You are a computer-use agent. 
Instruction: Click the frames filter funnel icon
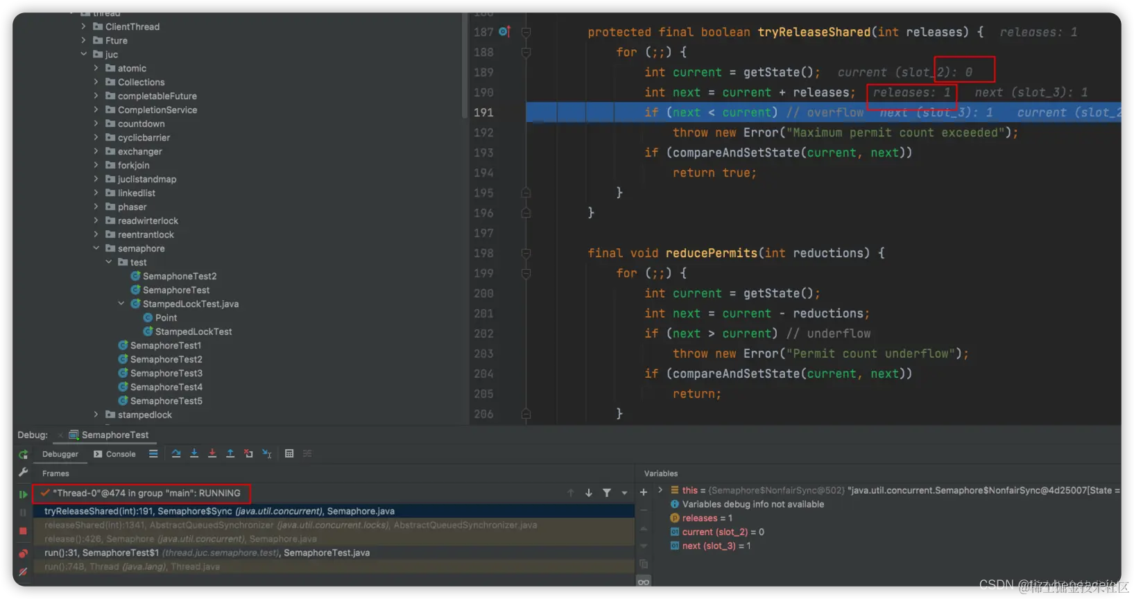607,493
